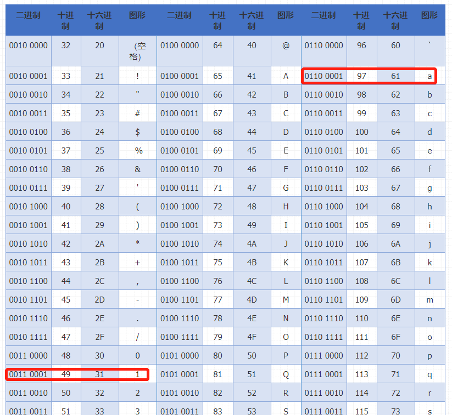Select the lowercase letter k cell
Viewport: 452px width, 415px height.
click(x=429, y=262)
